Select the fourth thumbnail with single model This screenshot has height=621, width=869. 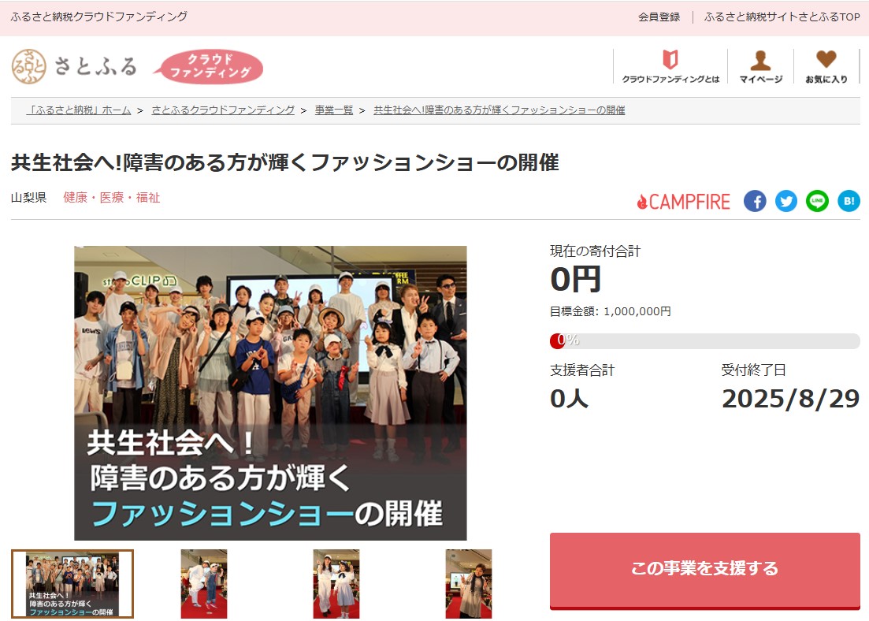coord(469,584)
